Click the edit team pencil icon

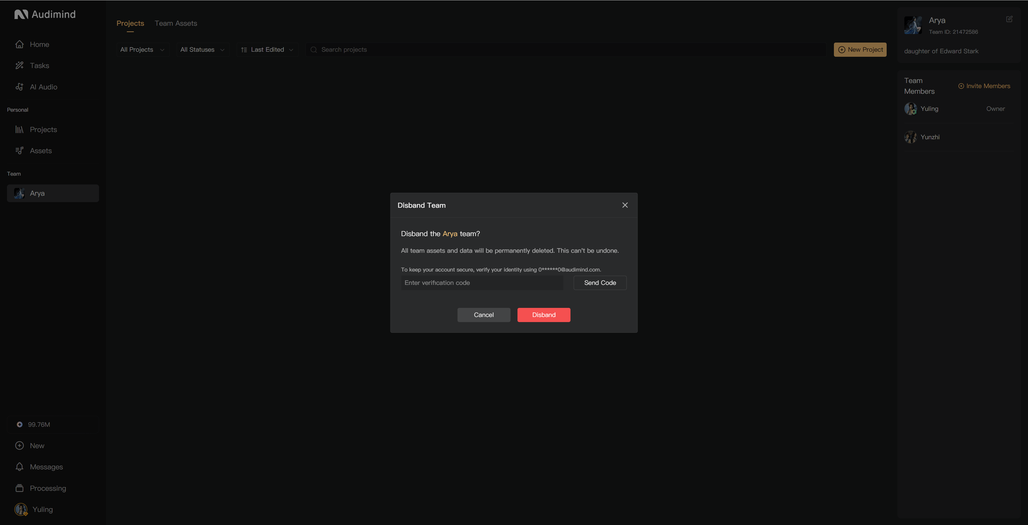1009,19
